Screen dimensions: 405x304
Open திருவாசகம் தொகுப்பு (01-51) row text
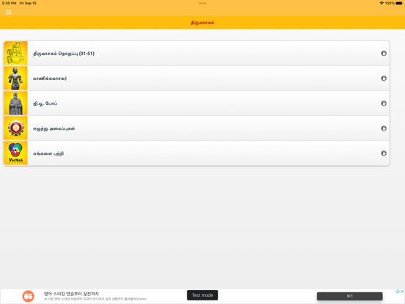tap(64, 54)
